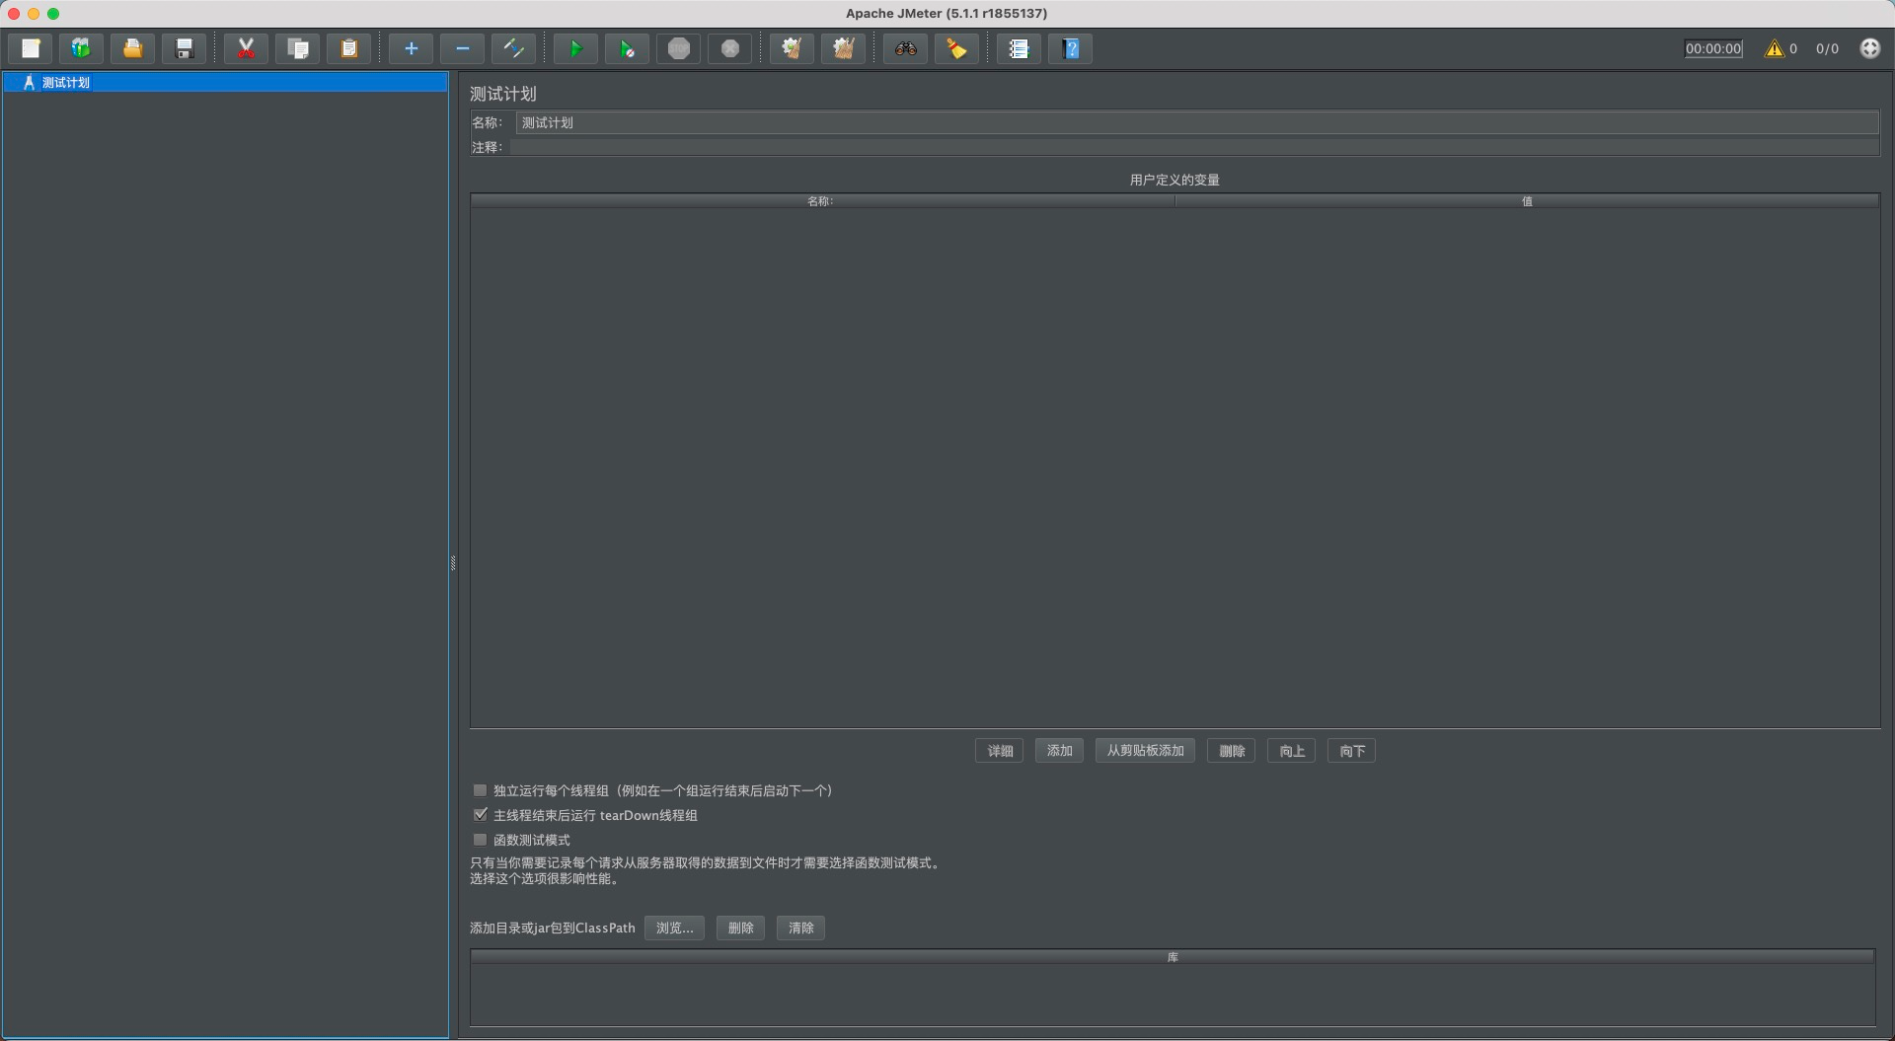Click the elapsed time 00:00:00 field
Image resolution: width=1895 pixels, height=1041 pixels.
(x=1713, y=48)
